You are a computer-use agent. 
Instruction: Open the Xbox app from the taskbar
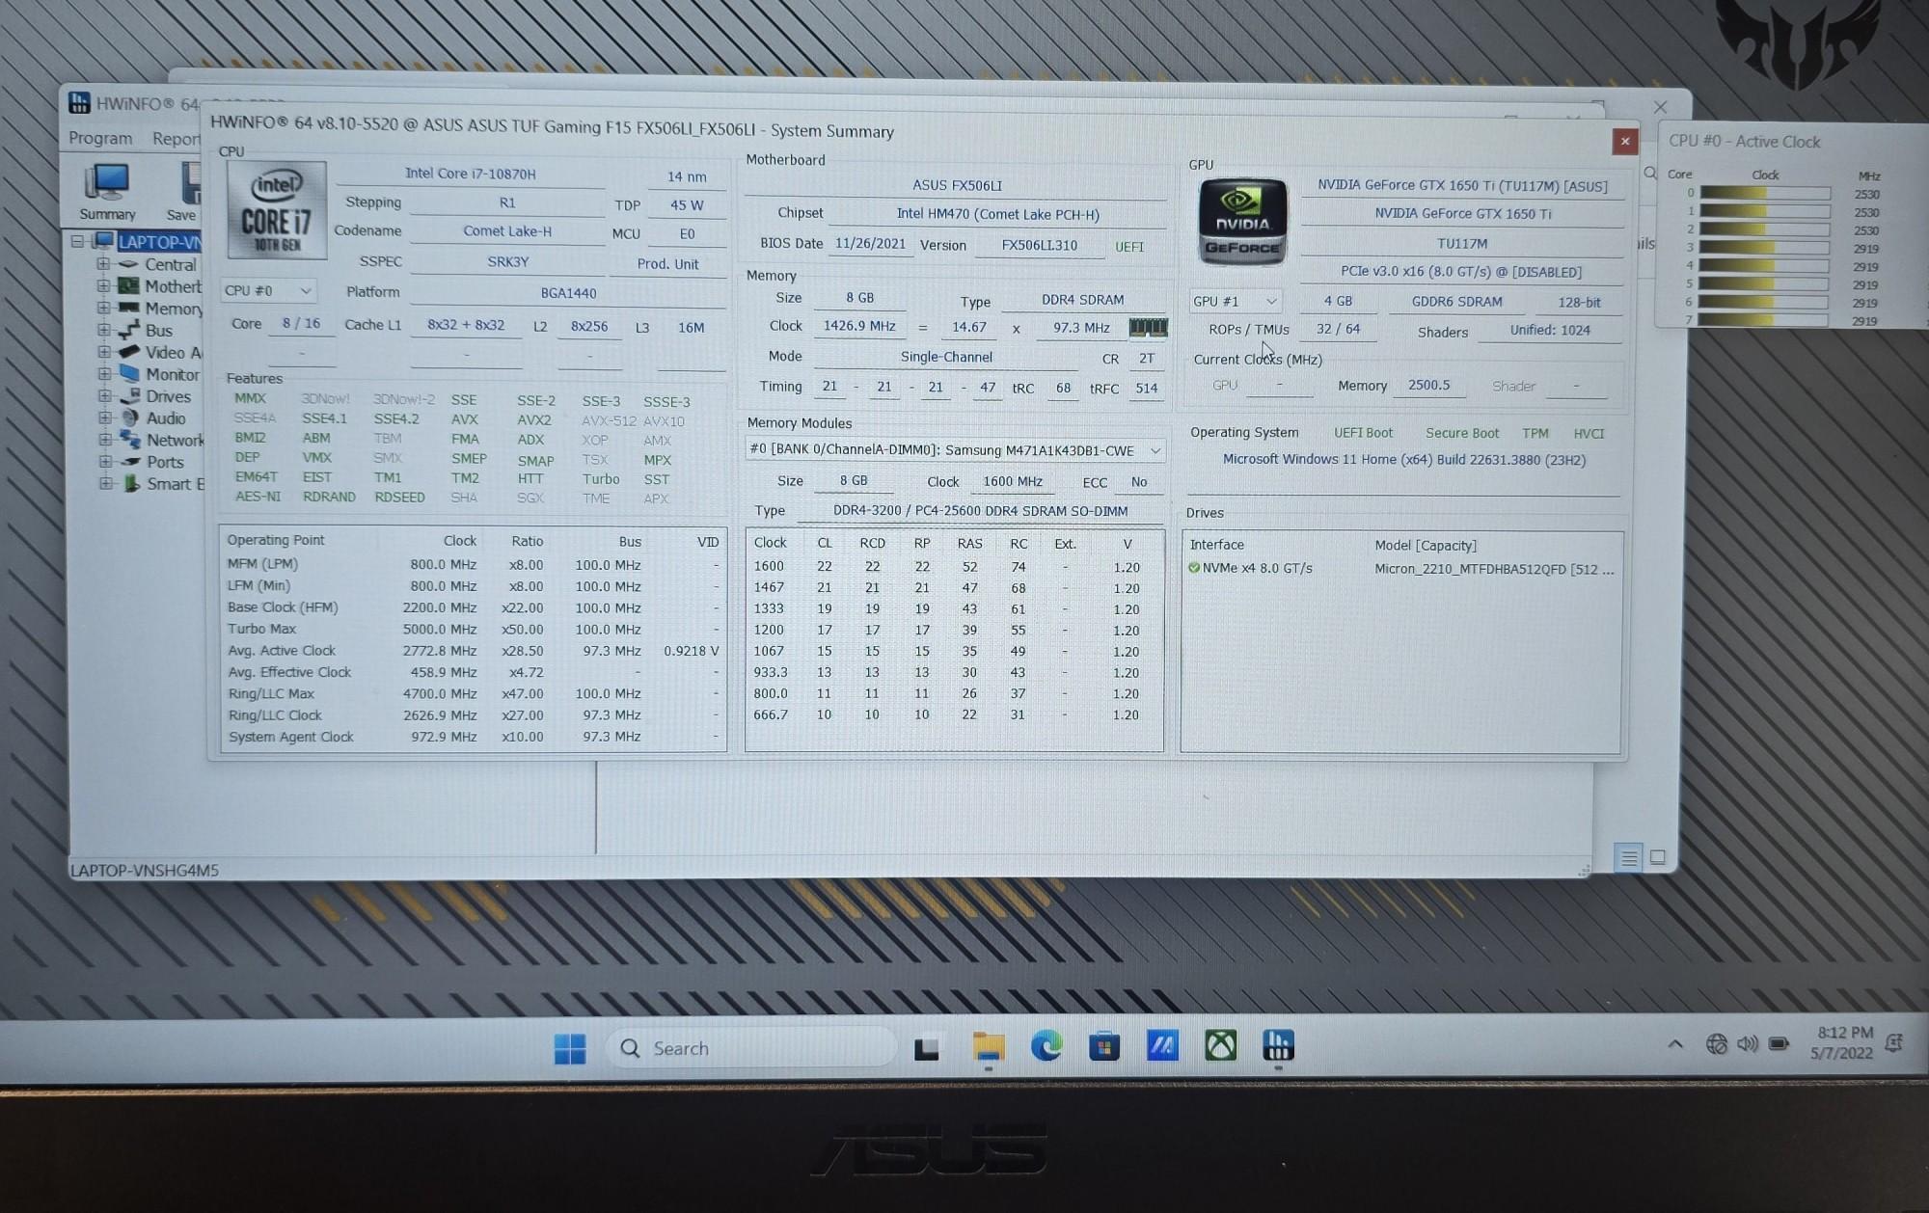(1220, 1045)
